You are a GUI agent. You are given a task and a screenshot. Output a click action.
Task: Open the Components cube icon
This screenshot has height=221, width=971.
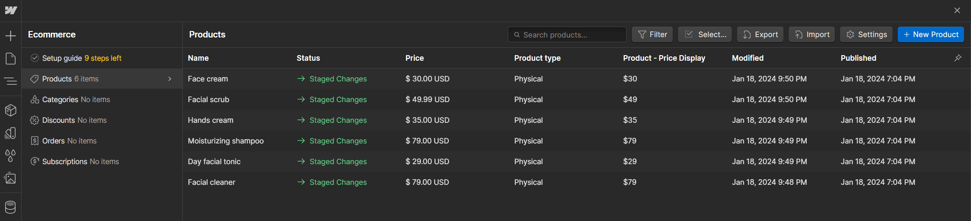[10, 110]
